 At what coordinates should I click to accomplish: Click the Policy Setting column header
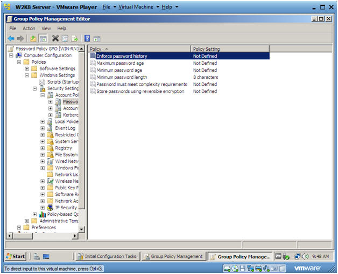tap(230, 49)
